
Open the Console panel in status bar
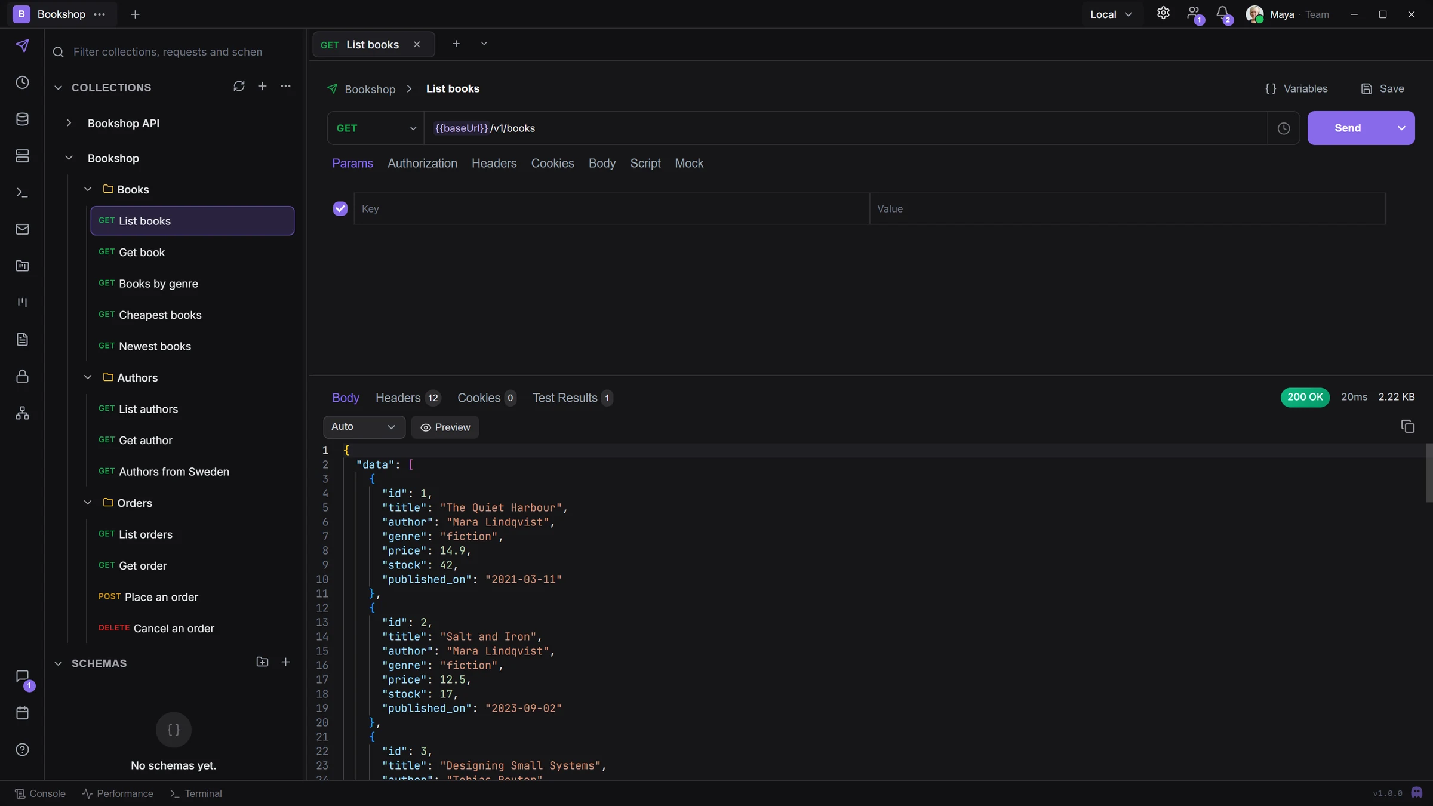[40, 793]
